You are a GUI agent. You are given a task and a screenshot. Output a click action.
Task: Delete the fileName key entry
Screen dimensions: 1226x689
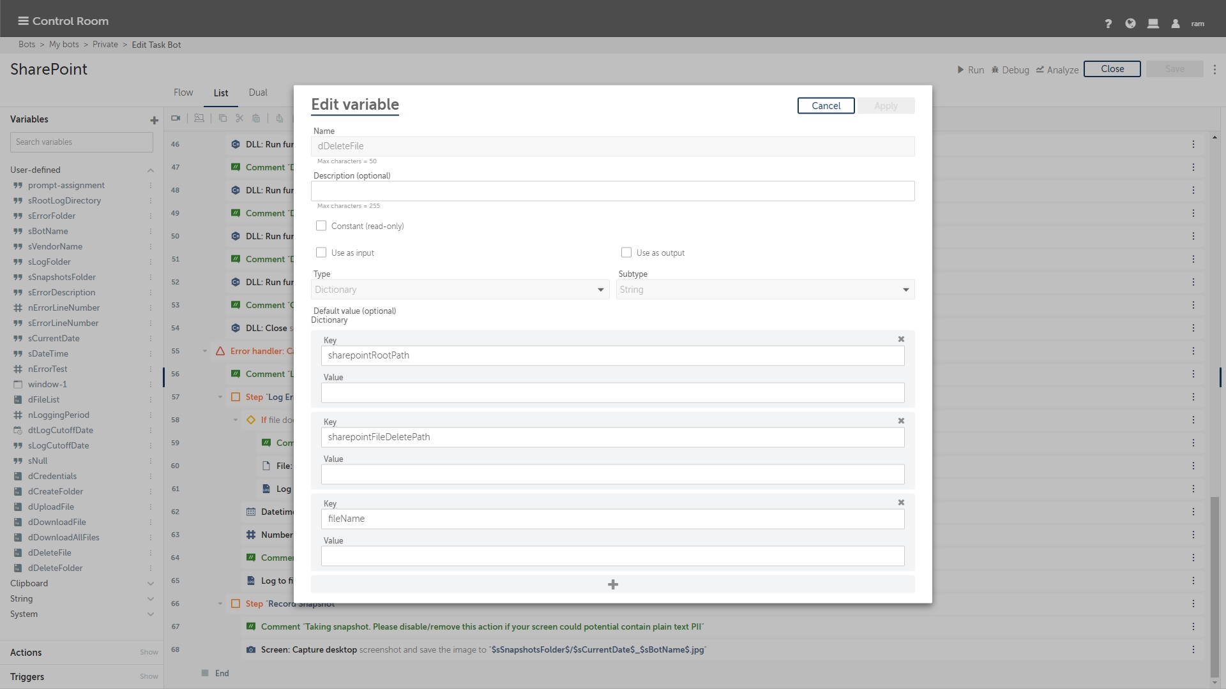click(901, 503)
